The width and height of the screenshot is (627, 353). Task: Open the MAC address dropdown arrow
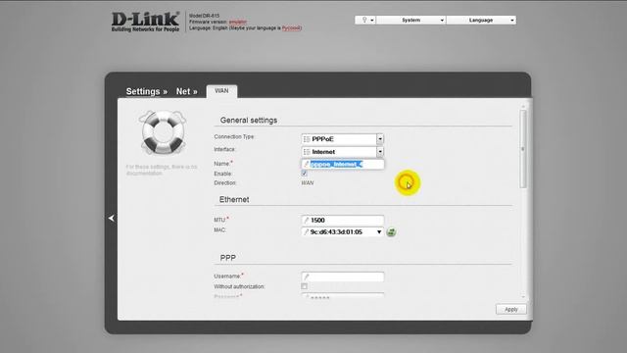pos(379,231)
